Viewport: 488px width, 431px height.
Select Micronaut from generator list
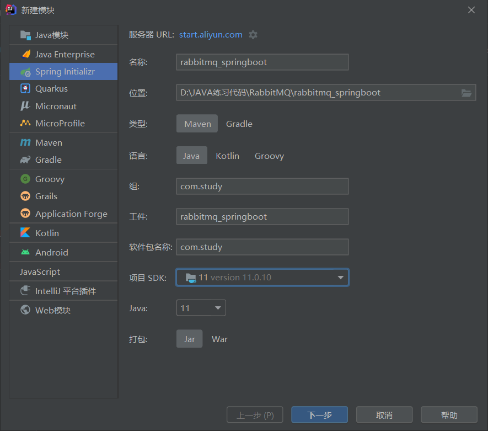click(x=63, y=106)
